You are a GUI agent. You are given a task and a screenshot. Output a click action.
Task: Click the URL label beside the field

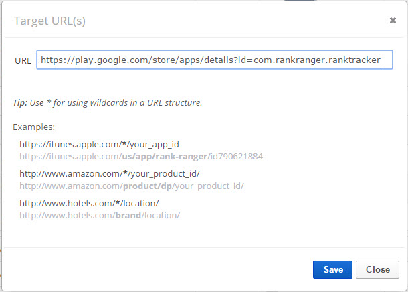pyautogui.click(x=23, y=60)
